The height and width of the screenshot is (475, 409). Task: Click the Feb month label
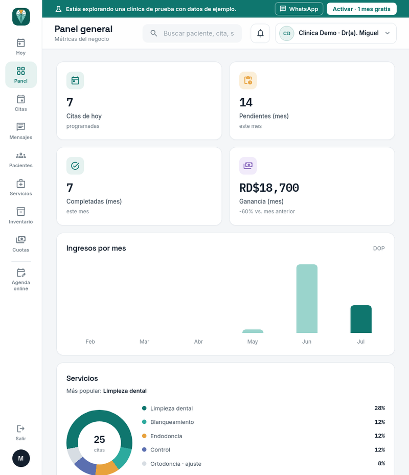coord(90,342)
